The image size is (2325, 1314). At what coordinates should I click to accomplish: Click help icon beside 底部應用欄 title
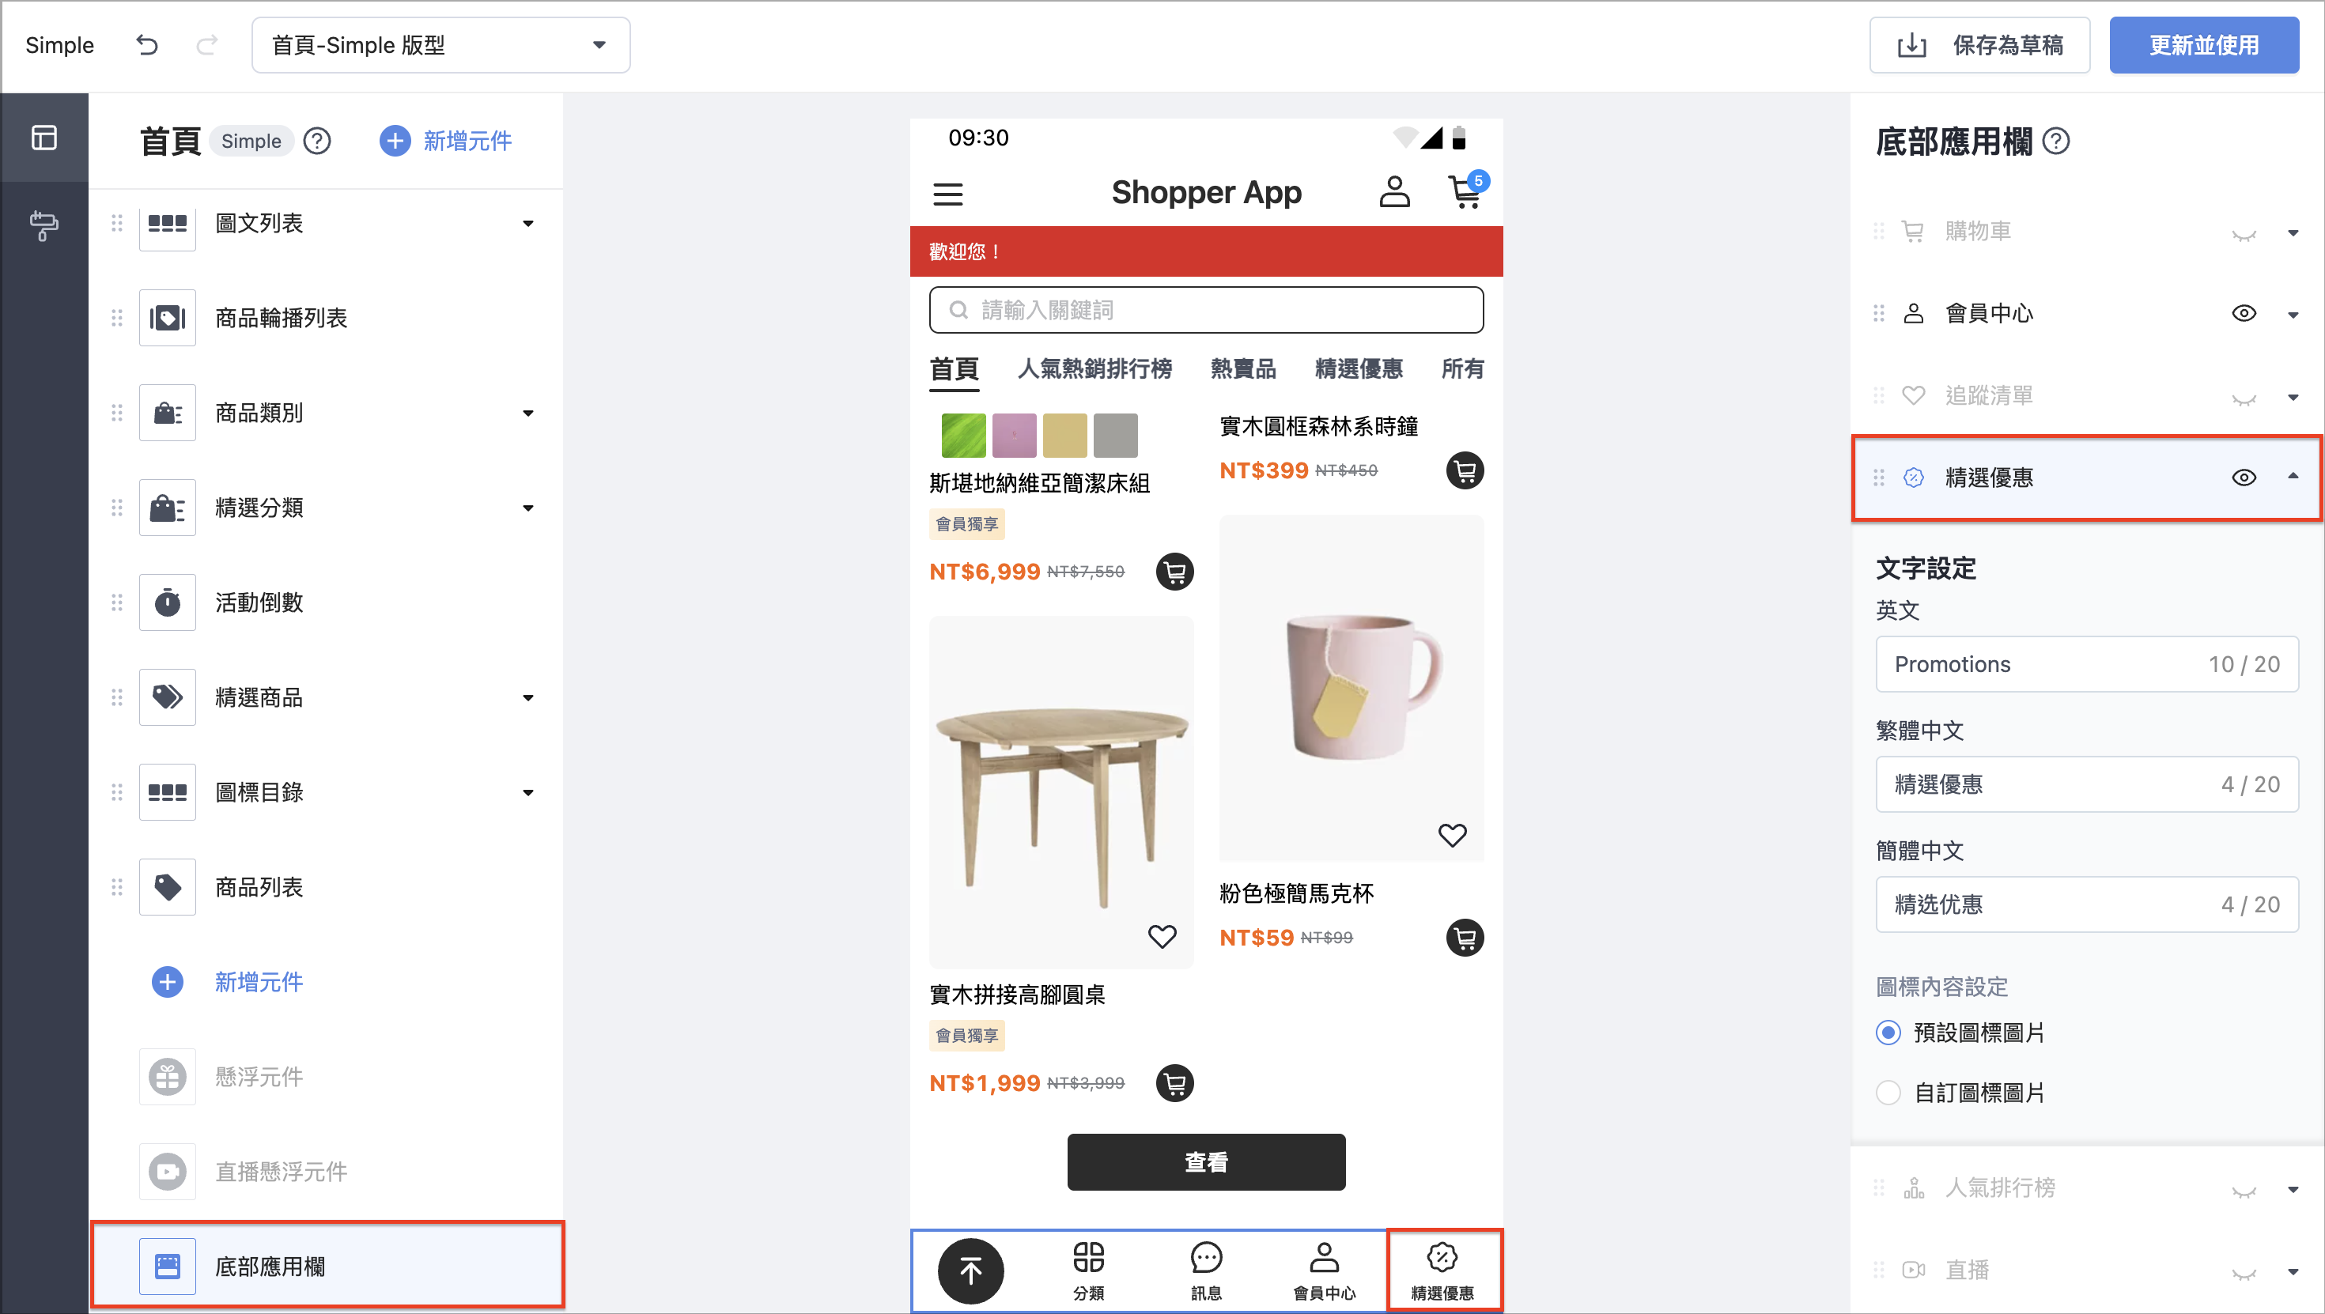2056,142
